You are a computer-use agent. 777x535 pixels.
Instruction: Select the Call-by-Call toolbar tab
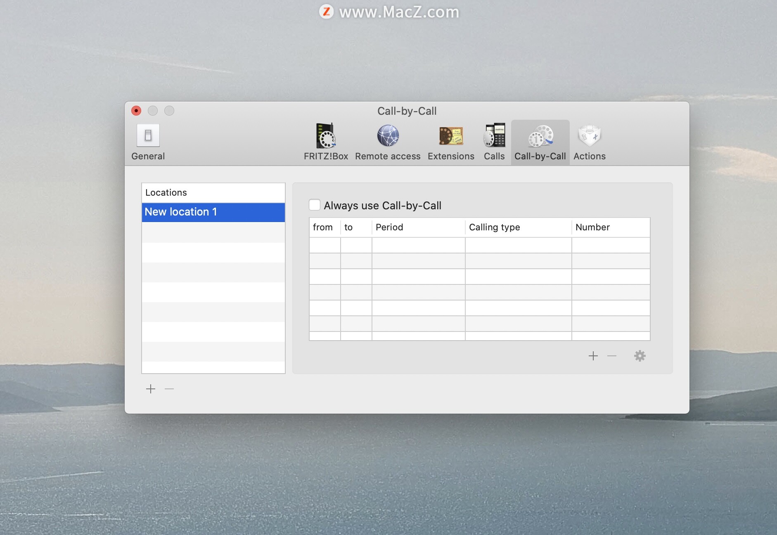[x=540, y=142]
